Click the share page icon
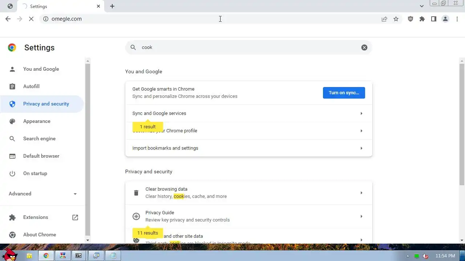The height and width of the screenshot is (261, 465). coord(384,19)
